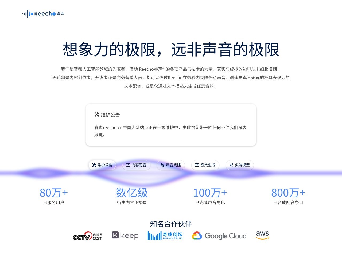342x256 pixels.
Task: Switch to the 内容配音 tab
Action: (x=136, y=165)
